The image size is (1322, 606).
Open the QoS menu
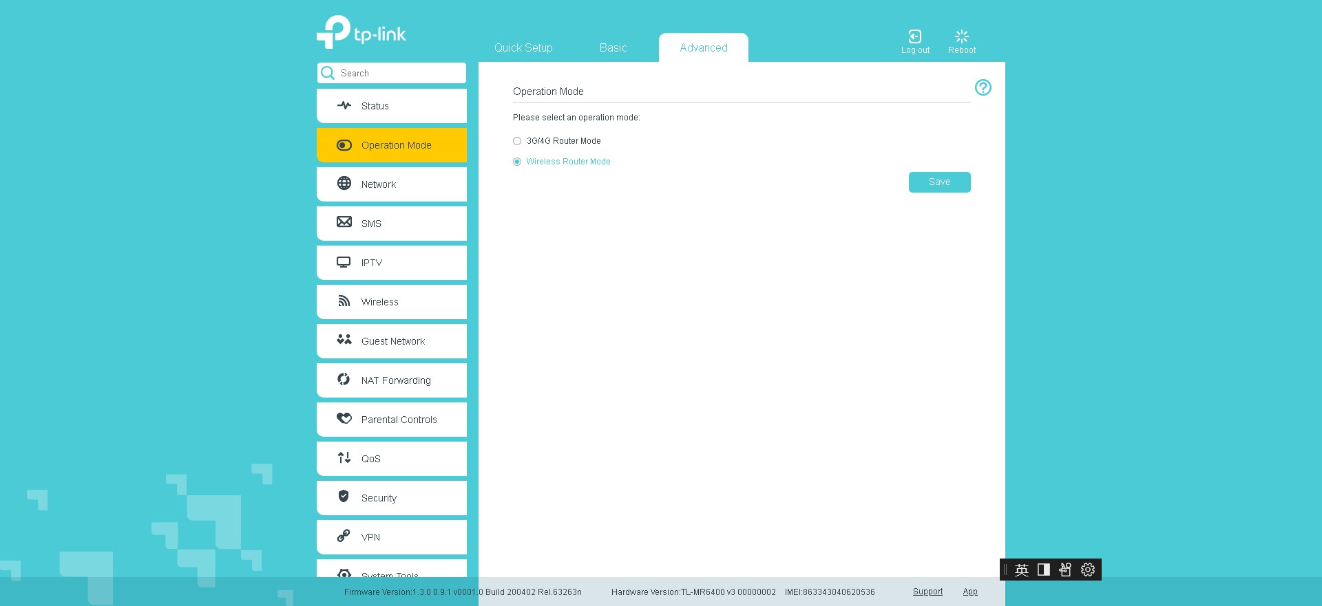tap(392, 459)
